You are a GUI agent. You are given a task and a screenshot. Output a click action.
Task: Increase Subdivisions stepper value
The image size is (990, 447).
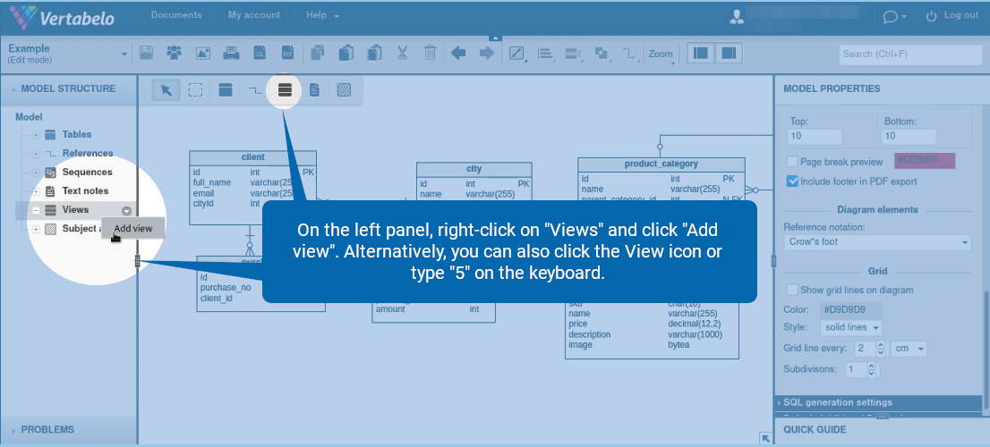pyautogui.click(x=872, y=365)
